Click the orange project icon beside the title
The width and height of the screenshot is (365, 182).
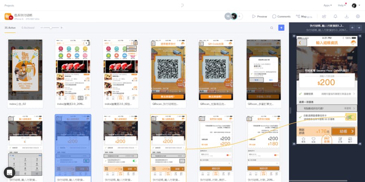[x=9, y=17]
